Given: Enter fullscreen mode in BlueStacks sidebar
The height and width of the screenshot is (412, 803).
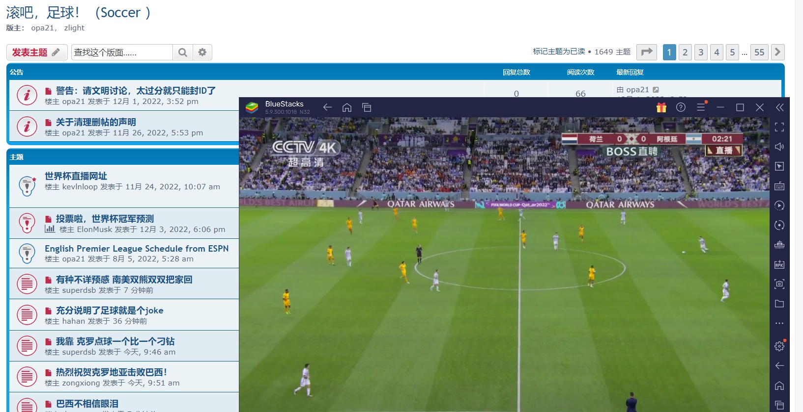Looking at the screenshot, I should [x=779, y=127].
